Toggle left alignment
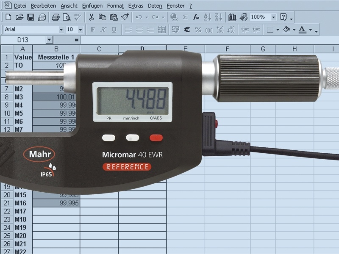The height and width of the screenshot is (254, 339). [128, 30]
